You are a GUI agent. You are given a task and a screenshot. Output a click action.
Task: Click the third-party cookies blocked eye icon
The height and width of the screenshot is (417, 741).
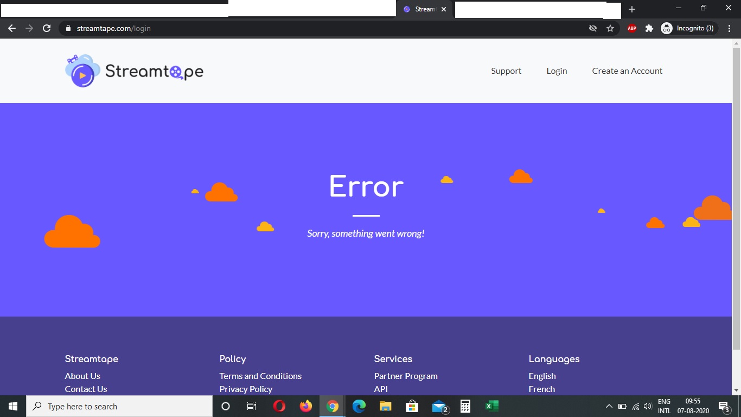593,28
